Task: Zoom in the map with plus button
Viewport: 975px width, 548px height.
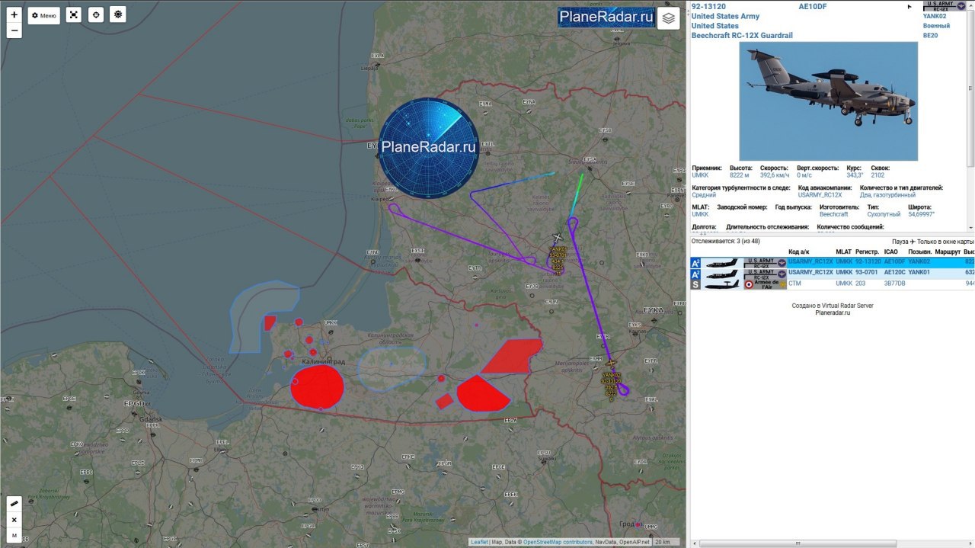Action: click(14, 14)
